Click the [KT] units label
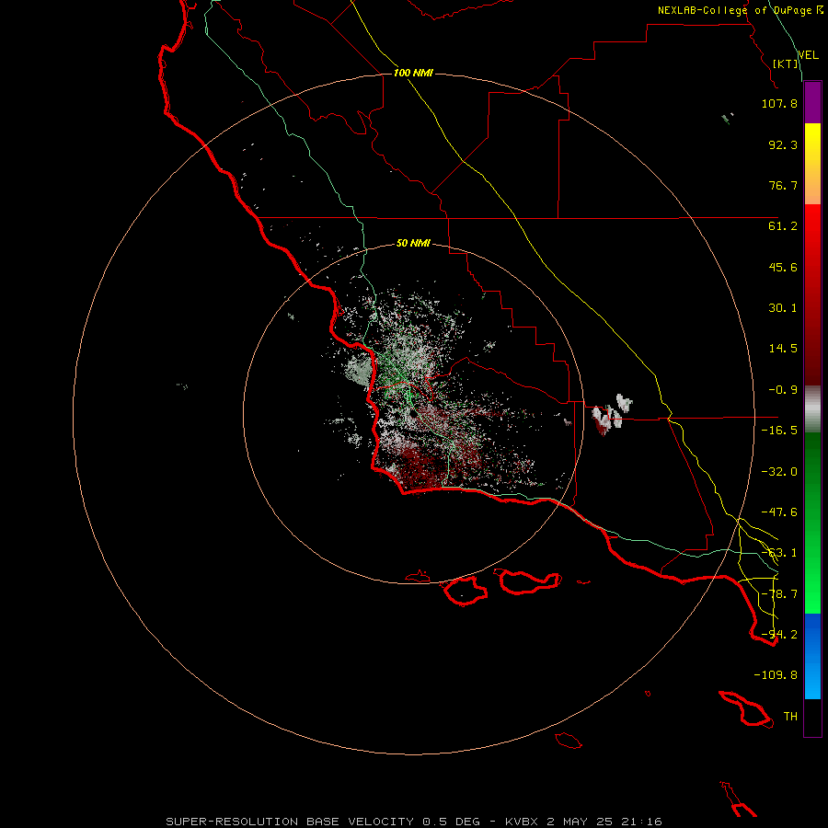The height and width of the screenshot is (828, 828). pos(786,63)
